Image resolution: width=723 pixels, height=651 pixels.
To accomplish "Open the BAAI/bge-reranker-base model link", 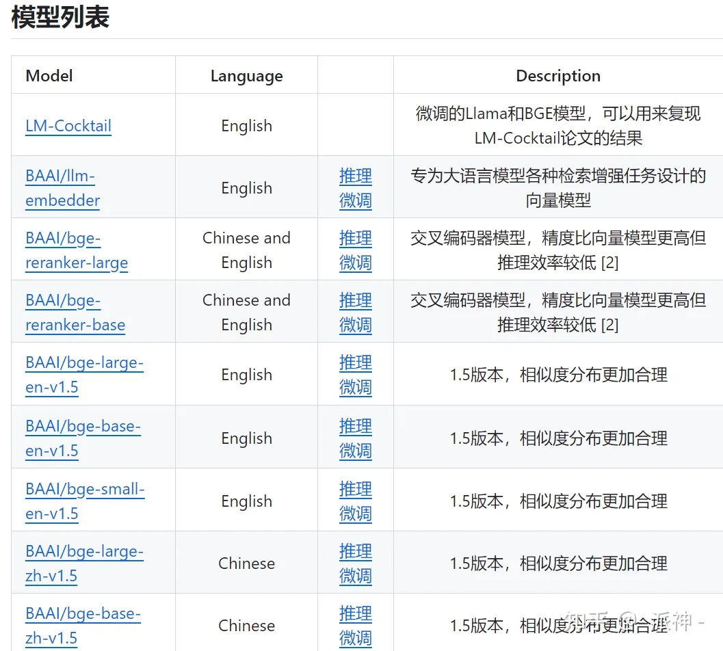I will [x=75, y=313].
